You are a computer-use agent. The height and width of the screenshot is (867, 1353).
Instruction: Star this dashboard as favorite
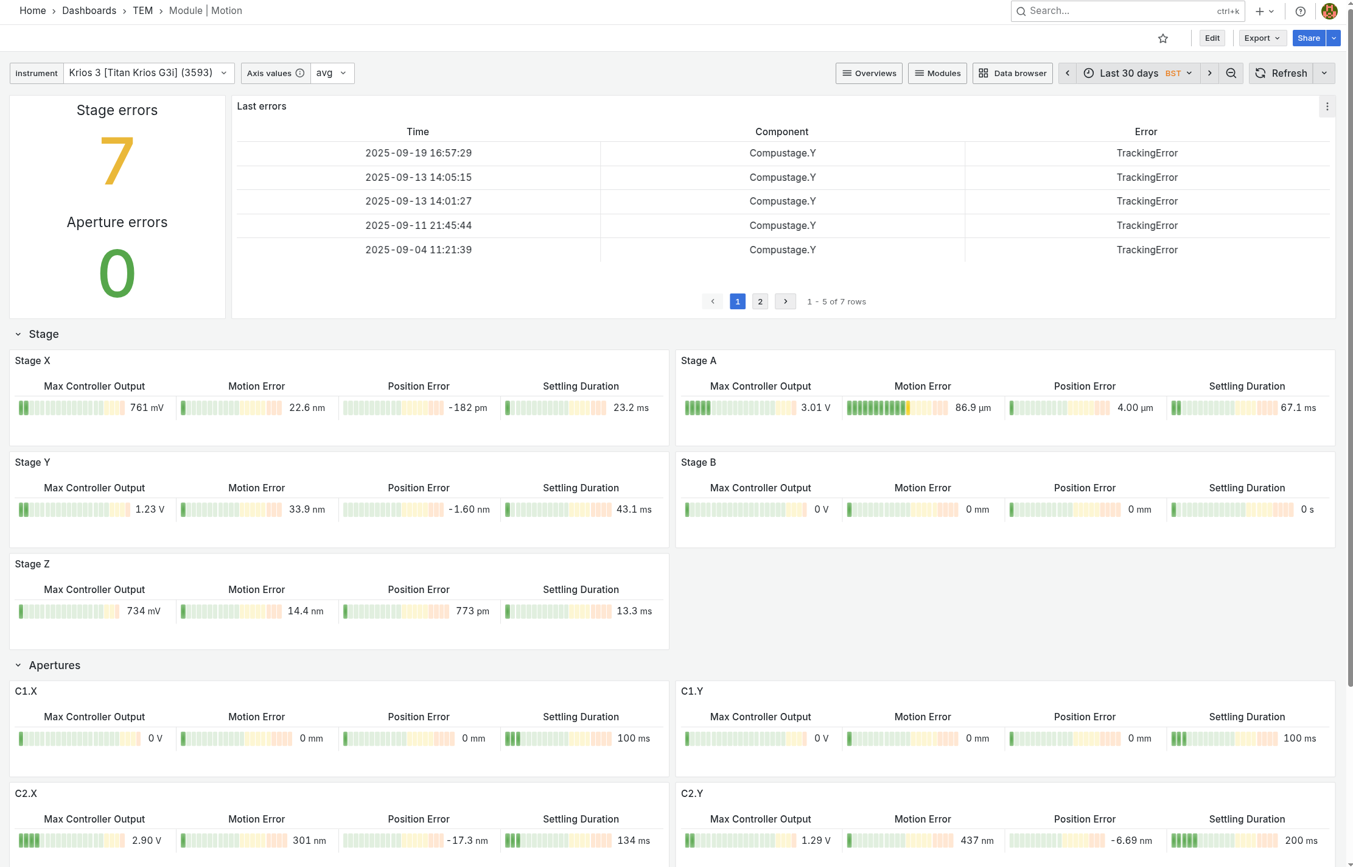1163,38
